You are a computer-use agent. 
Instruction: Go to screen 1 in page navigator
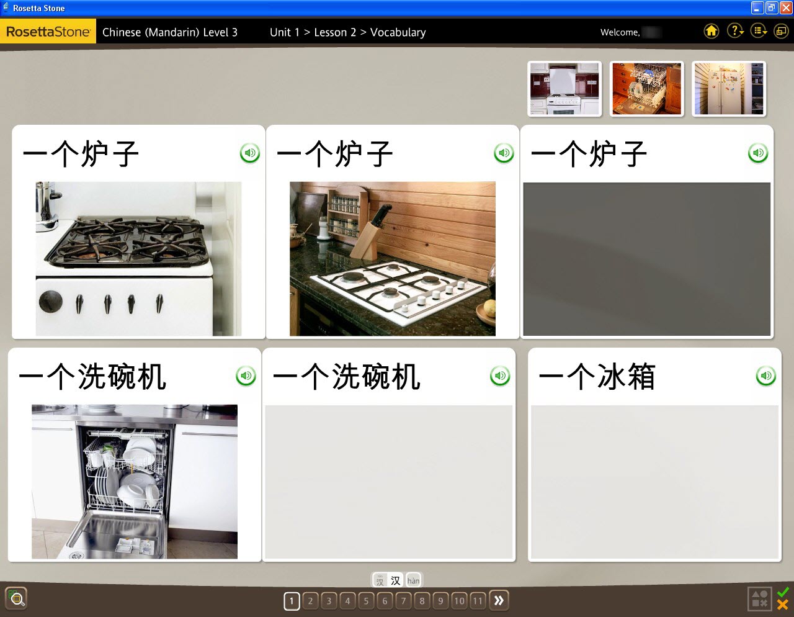(292, 601)
